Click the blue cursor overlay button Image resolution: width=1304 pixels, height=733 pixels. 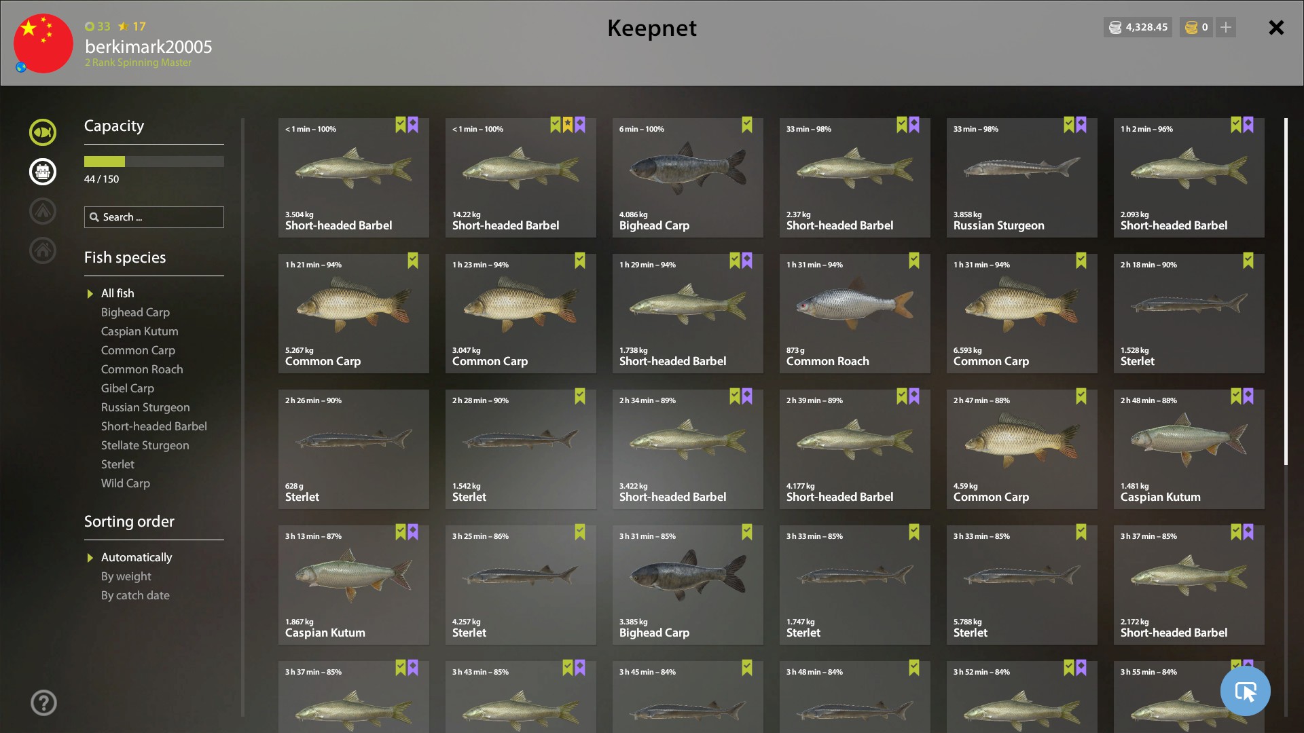pos(1245,691)
